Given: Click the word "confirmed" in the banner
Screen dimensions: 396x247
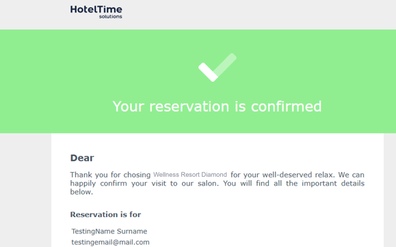Looking at the screenshot, I should [x=287, y=106].
